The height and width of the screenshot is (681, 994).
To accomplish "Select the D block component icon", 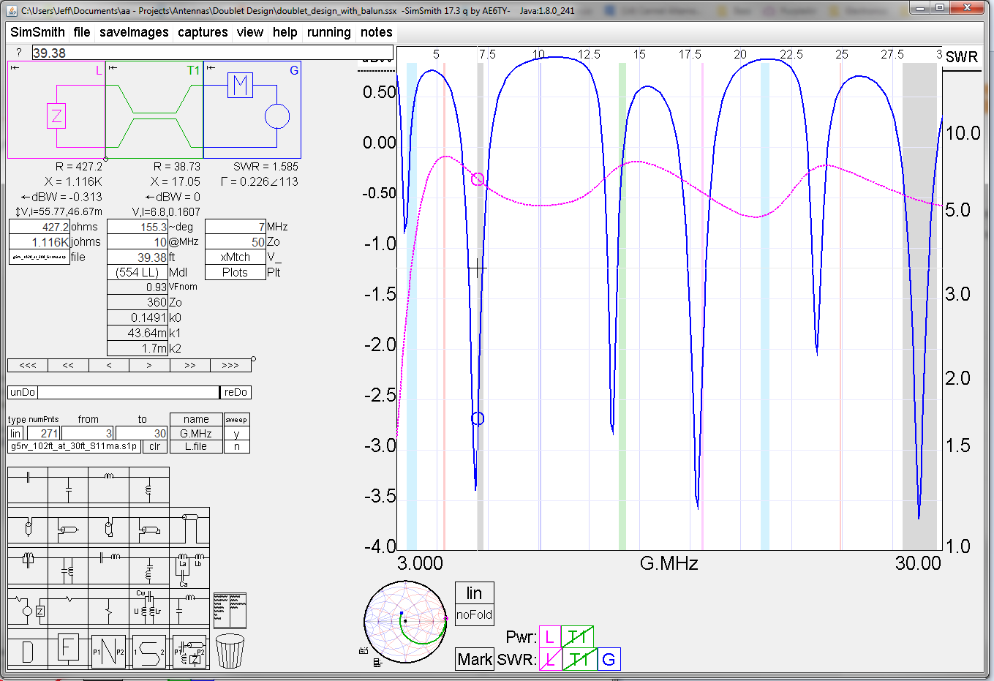I will pos(28,650).
